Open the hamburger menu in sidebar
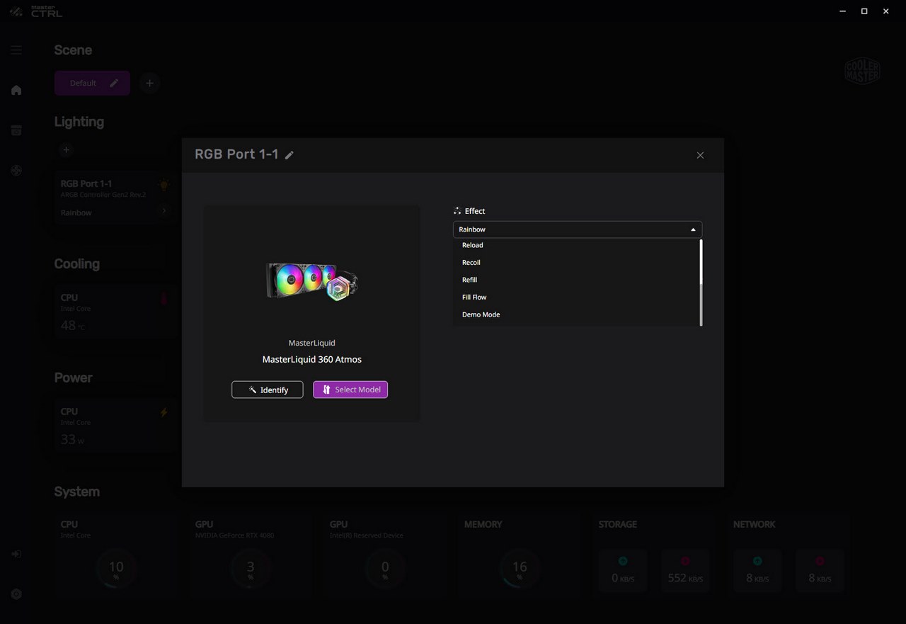Image resolution: width=906 pixels, height=624 pixels. pos(16,50)
